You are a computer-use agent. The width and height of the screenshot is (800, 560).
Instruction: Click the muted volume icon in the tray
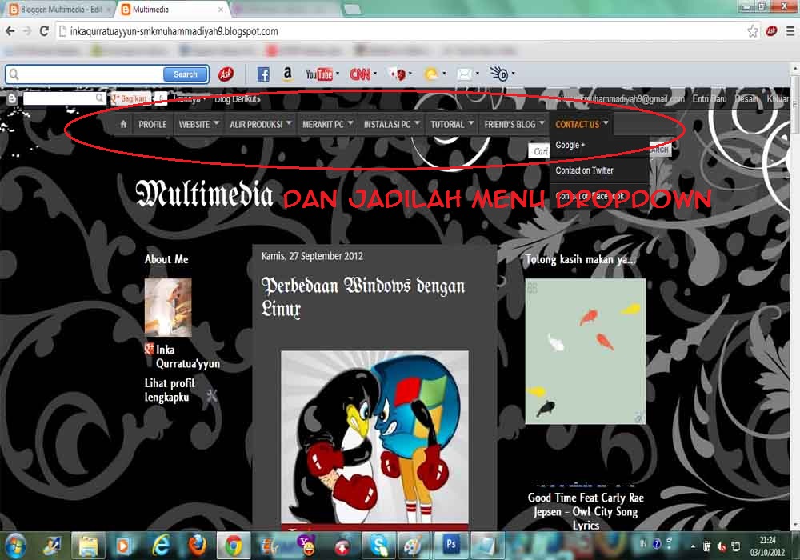[722, 546]
